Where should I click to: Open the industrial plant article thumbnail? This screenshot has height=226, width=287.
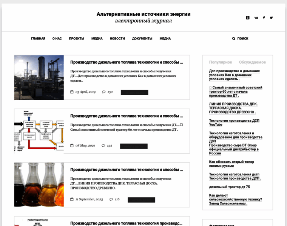tap(39, 78)
